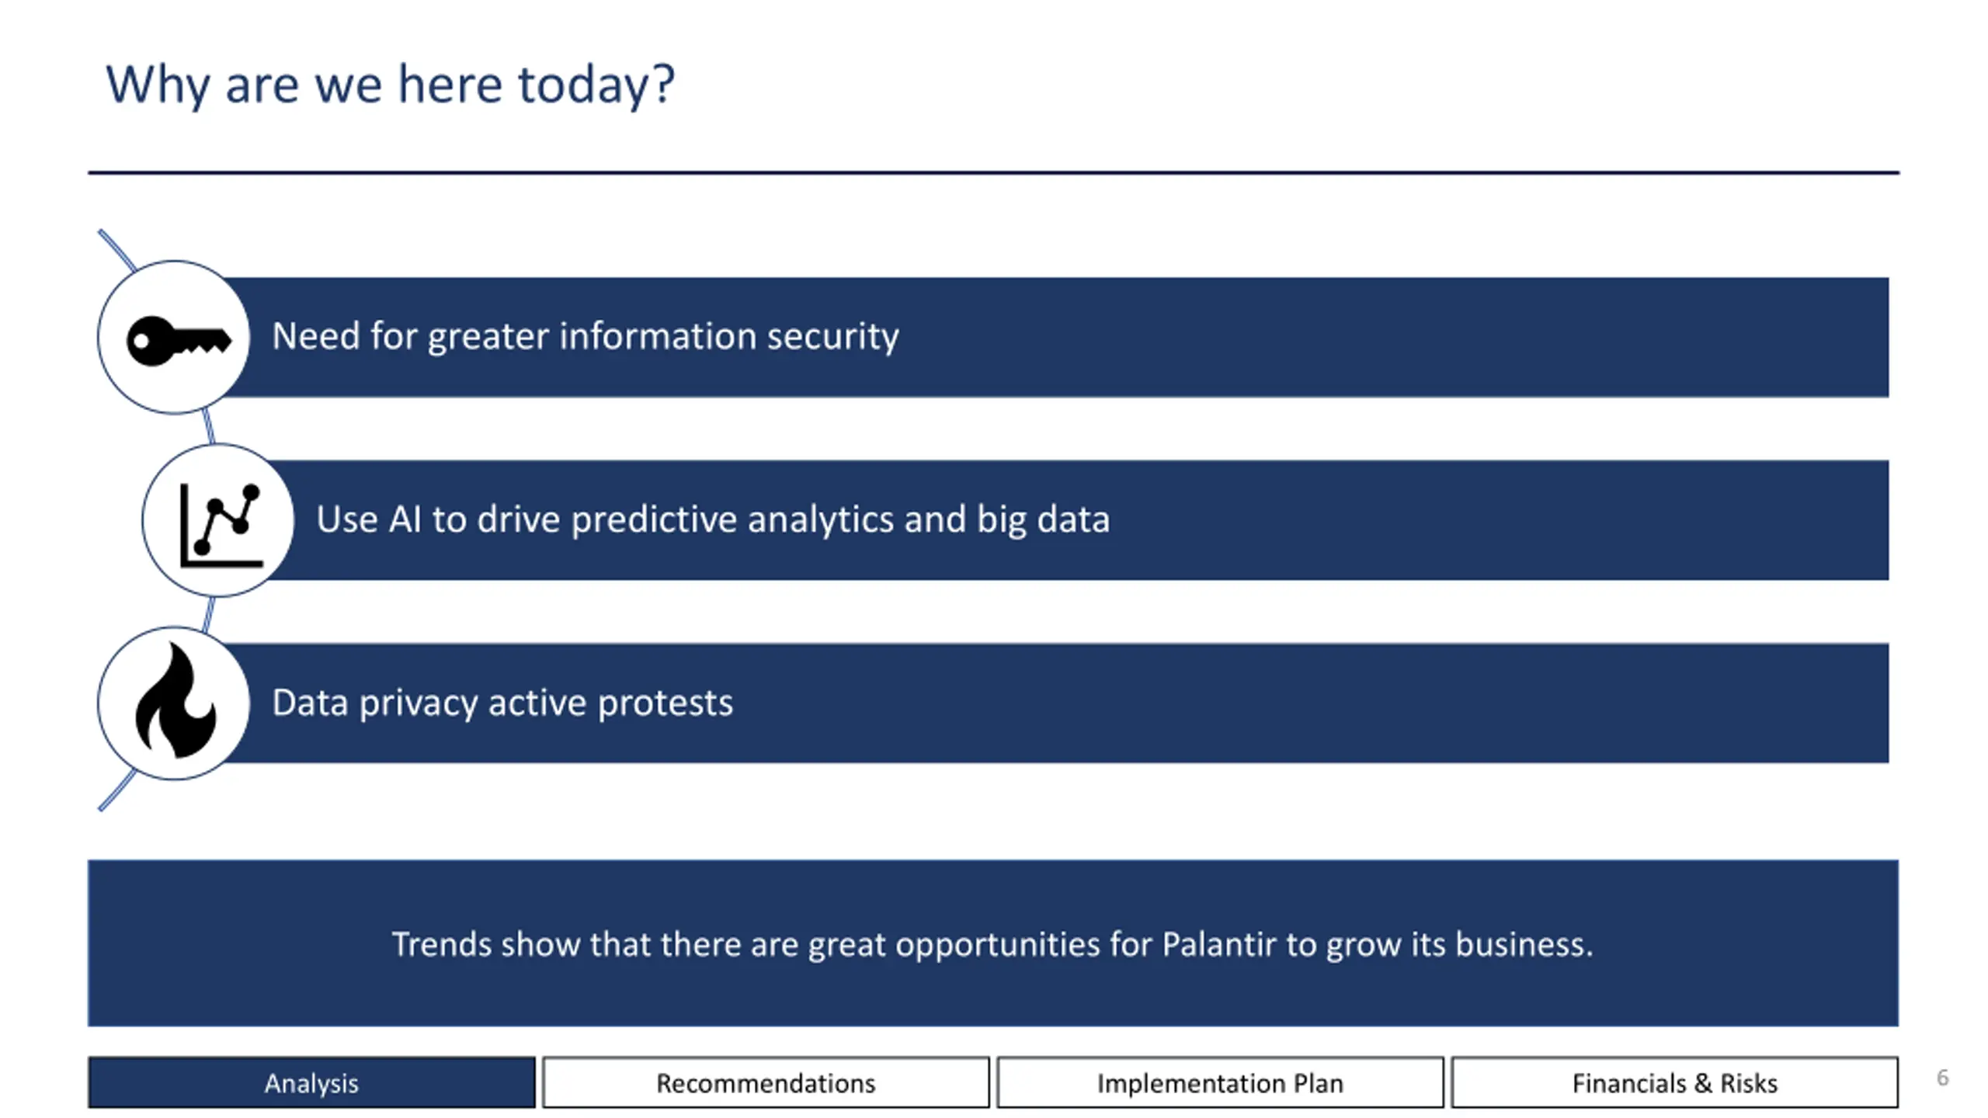Select the 'Use AI to drive predictive analytics' text
1988x1118 pixels.
(712, 519)
